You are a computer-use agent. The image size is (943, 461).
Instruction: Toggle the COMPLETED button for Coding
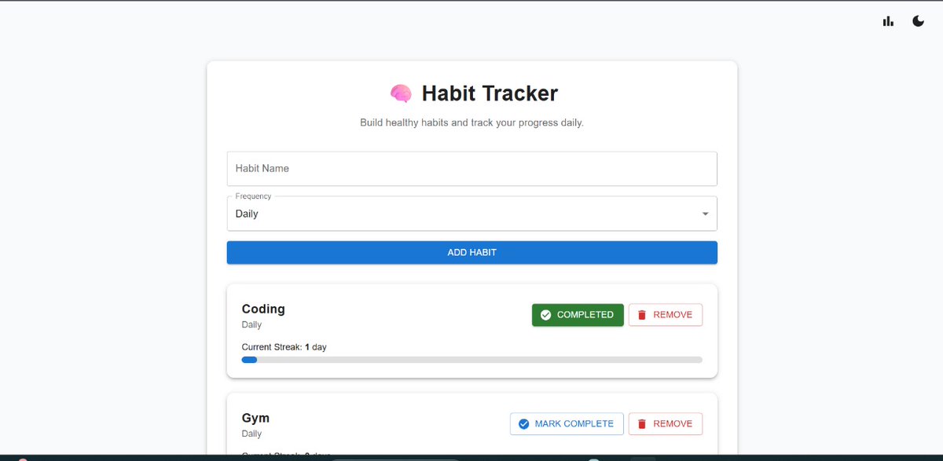pyautogui.click(x=578, y=315)
